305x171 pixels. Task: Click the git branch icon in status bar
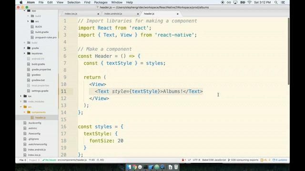coord(229,160)
